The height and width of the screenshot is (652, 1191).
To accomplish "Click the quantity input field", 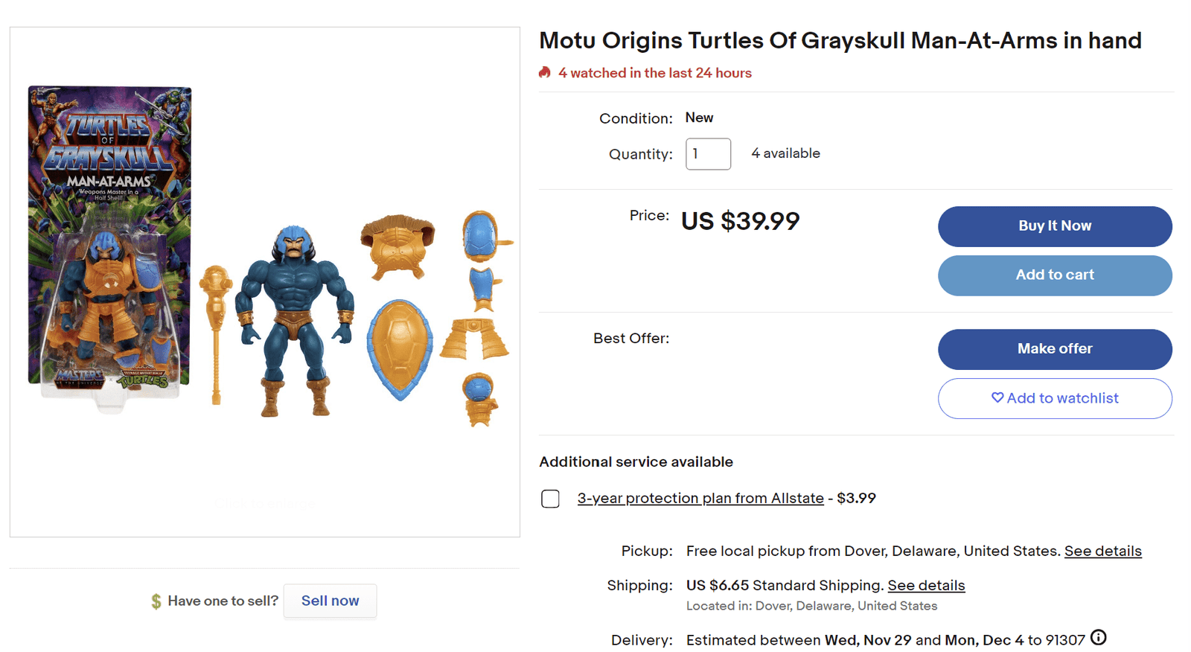I will 707,154.
